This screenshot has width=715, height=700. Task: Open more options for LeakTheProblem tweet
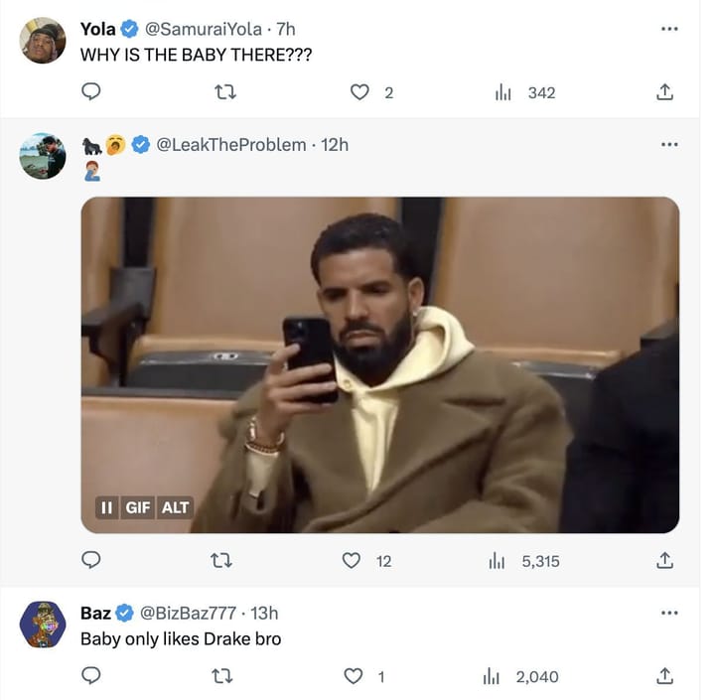click(x=669, y=145)
